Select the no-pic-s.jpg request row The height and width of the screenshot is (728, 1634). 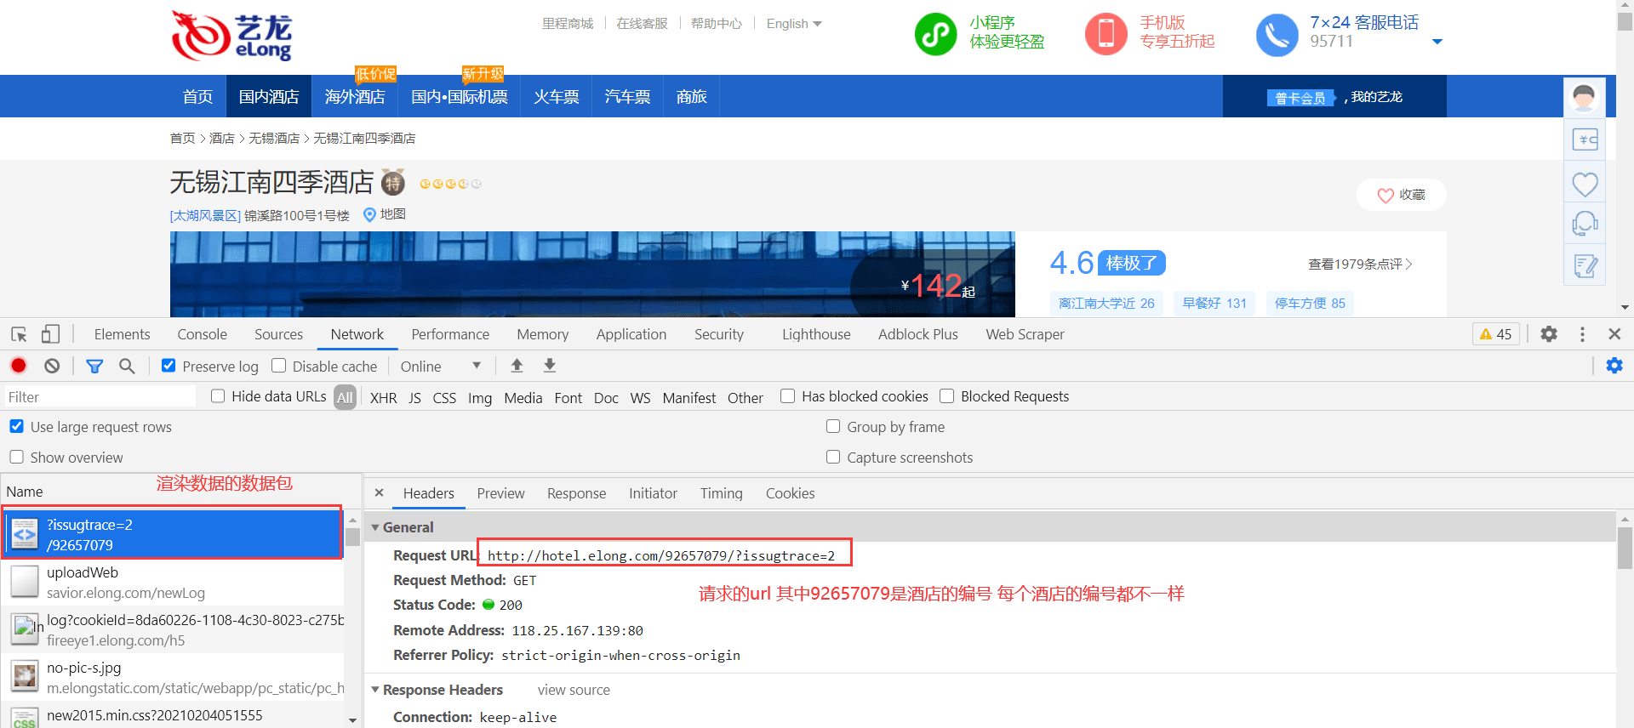point(174,678)
